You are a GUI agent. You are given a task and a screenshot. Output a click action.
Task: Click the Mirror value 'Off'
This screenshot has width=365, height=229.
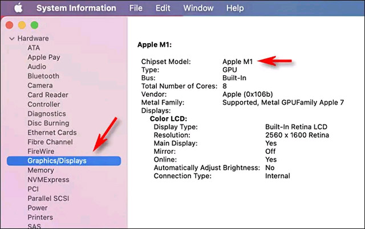(x=270, y=152)
